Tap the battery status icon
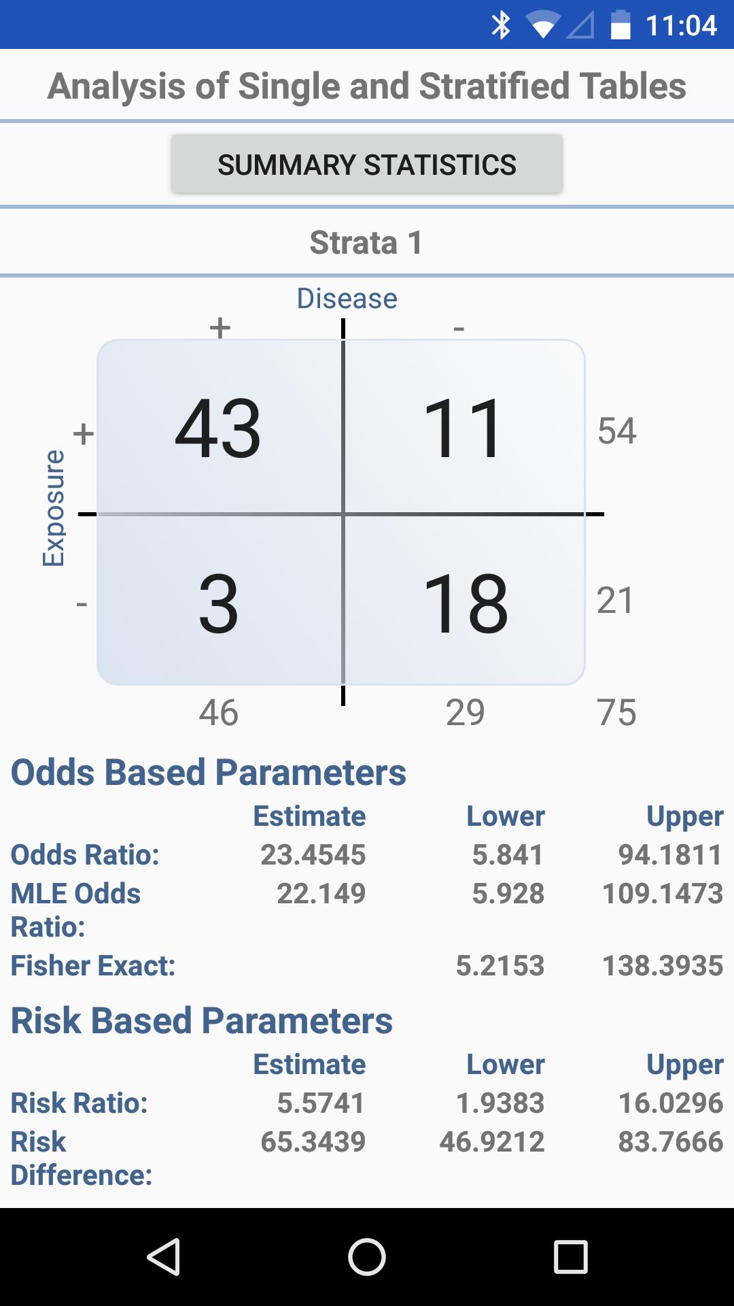Image resolution: width=734 pixels, height=1306 pixels. [621, 25]
